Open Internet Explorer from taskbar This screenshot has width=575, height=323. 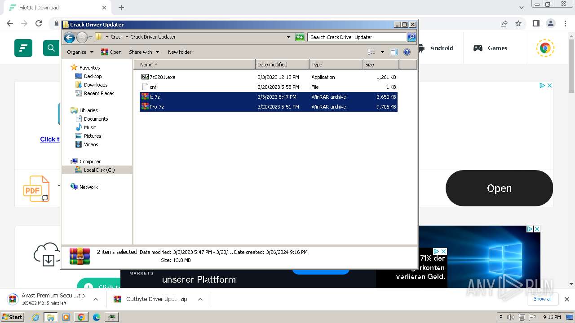35,317
